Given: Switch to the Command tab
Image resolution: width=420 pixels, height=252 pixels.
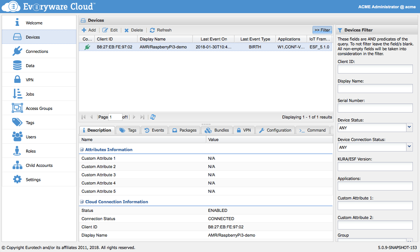Looking at the screenshot, I should pos(312,130).
